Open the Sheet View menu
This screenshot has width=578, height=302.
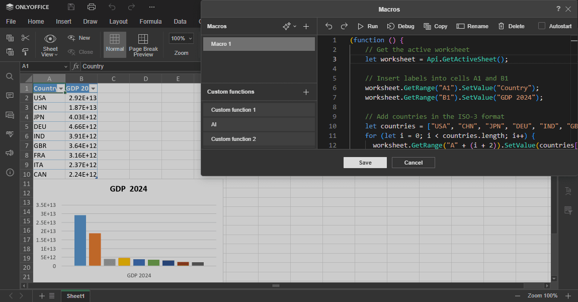point(50,45)
